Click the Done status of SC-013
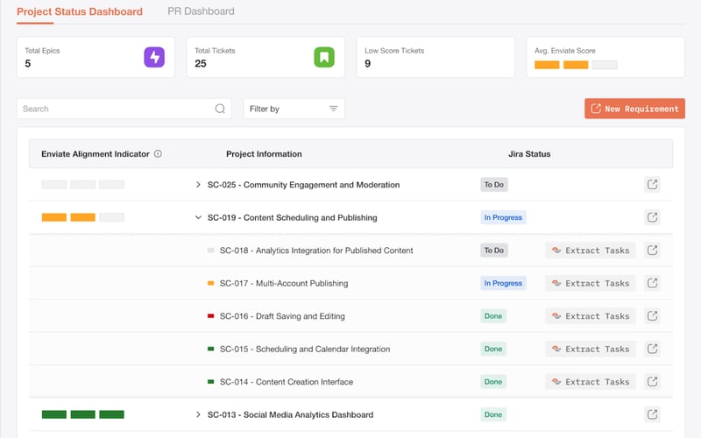 pos(493,414)
